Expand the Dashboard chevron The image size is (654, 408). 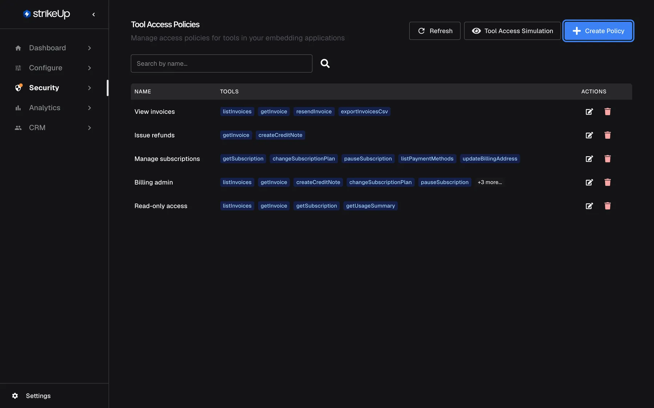point(89,48)
